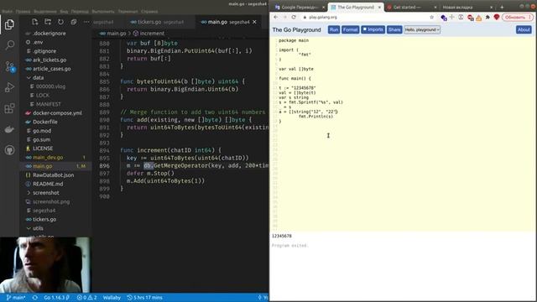
Task: Open the Docker view in the activity bar
Action: 9,129
